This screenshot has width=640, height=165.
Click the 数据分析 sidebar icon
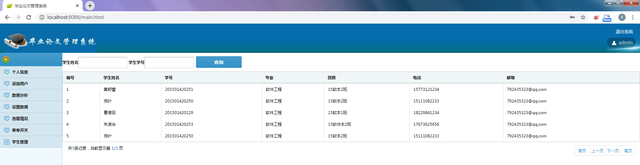pyautogui.click(x=7, y=95)
